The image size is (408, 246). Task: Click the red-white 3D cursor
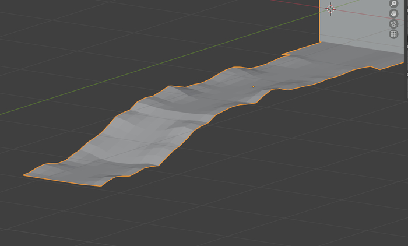330,8
